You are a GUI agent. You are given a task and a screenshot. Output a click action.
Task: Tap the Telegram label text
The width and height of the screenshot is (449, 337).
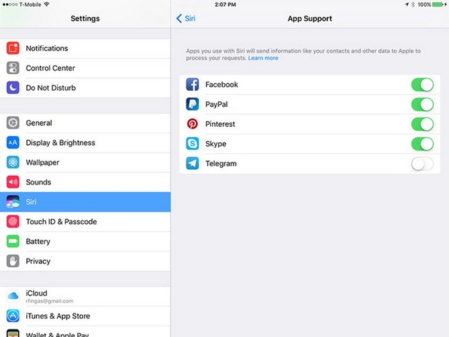tap(221, 164)
